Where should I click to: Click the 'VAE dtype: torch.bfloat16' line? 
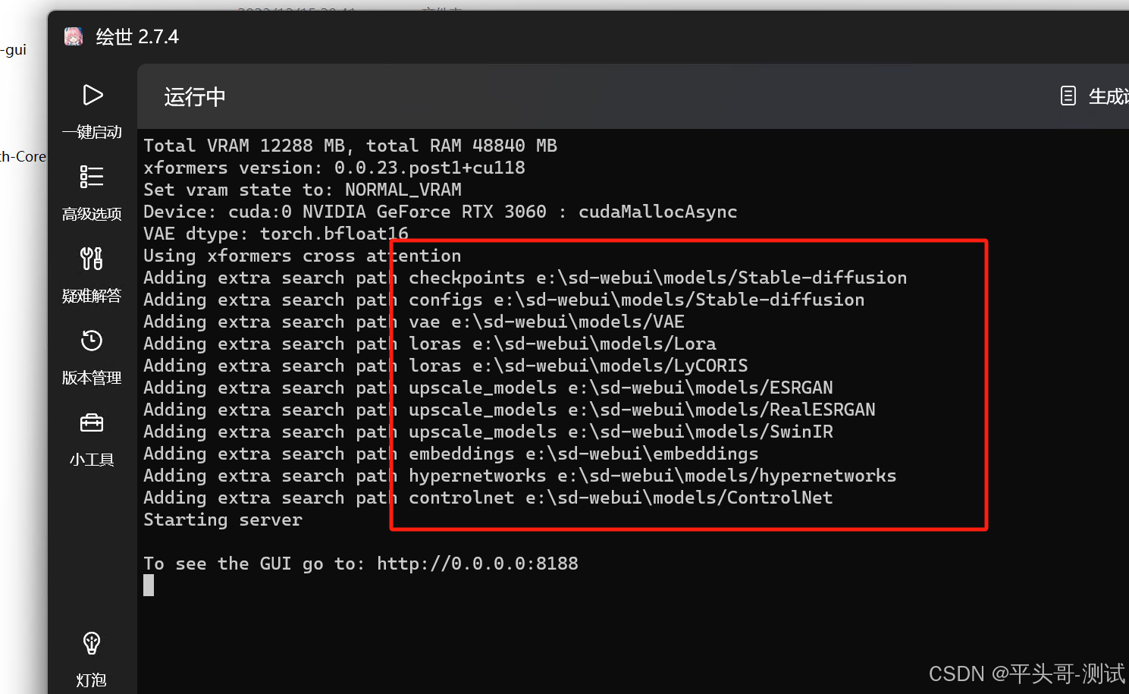tap(276, 234)
